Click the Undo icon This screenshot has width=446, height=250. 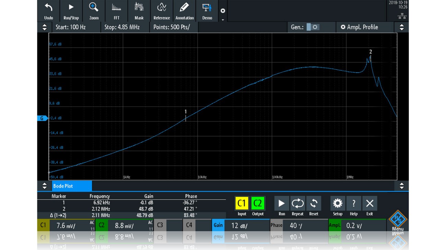pyautogui.click(x=48, y=11)
